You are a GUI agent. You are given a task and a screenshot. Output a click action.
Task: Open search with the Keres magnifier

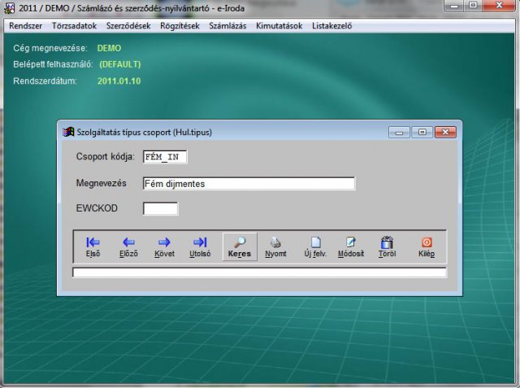(x=240, y=246)
